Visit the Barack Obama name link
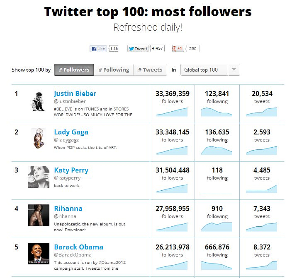Image resolution: width=297 pixels, height=278 pixels. coord(79,247)
